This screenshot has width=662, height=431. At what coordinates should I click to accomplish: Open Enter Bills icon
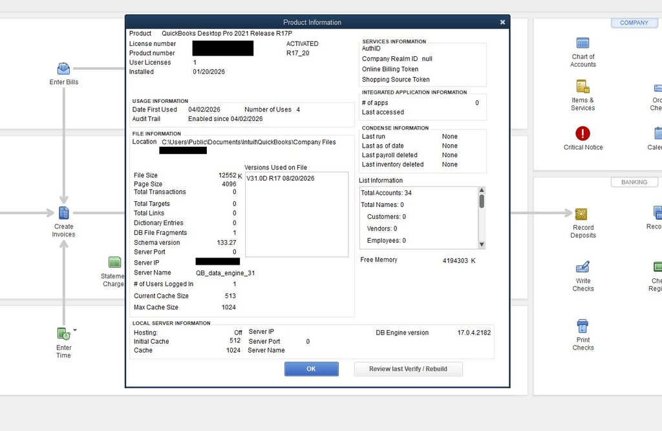pyautogui.click(x=63, y=69)
